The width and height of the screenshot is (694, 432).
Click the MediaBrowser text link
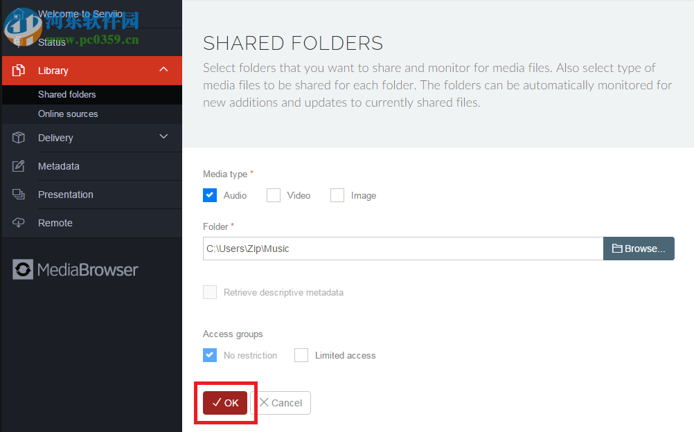pyautogui.click(x=88, y=269)
